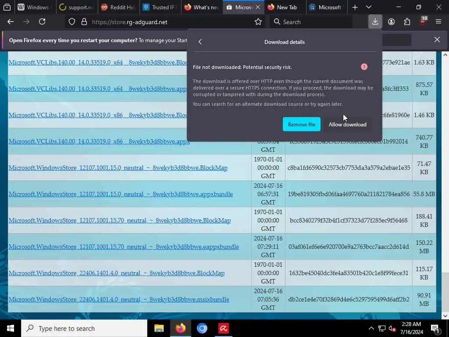Focus the address bar showing store.rg-adguard.net
The image size is (449, 337).
(166, 22)
